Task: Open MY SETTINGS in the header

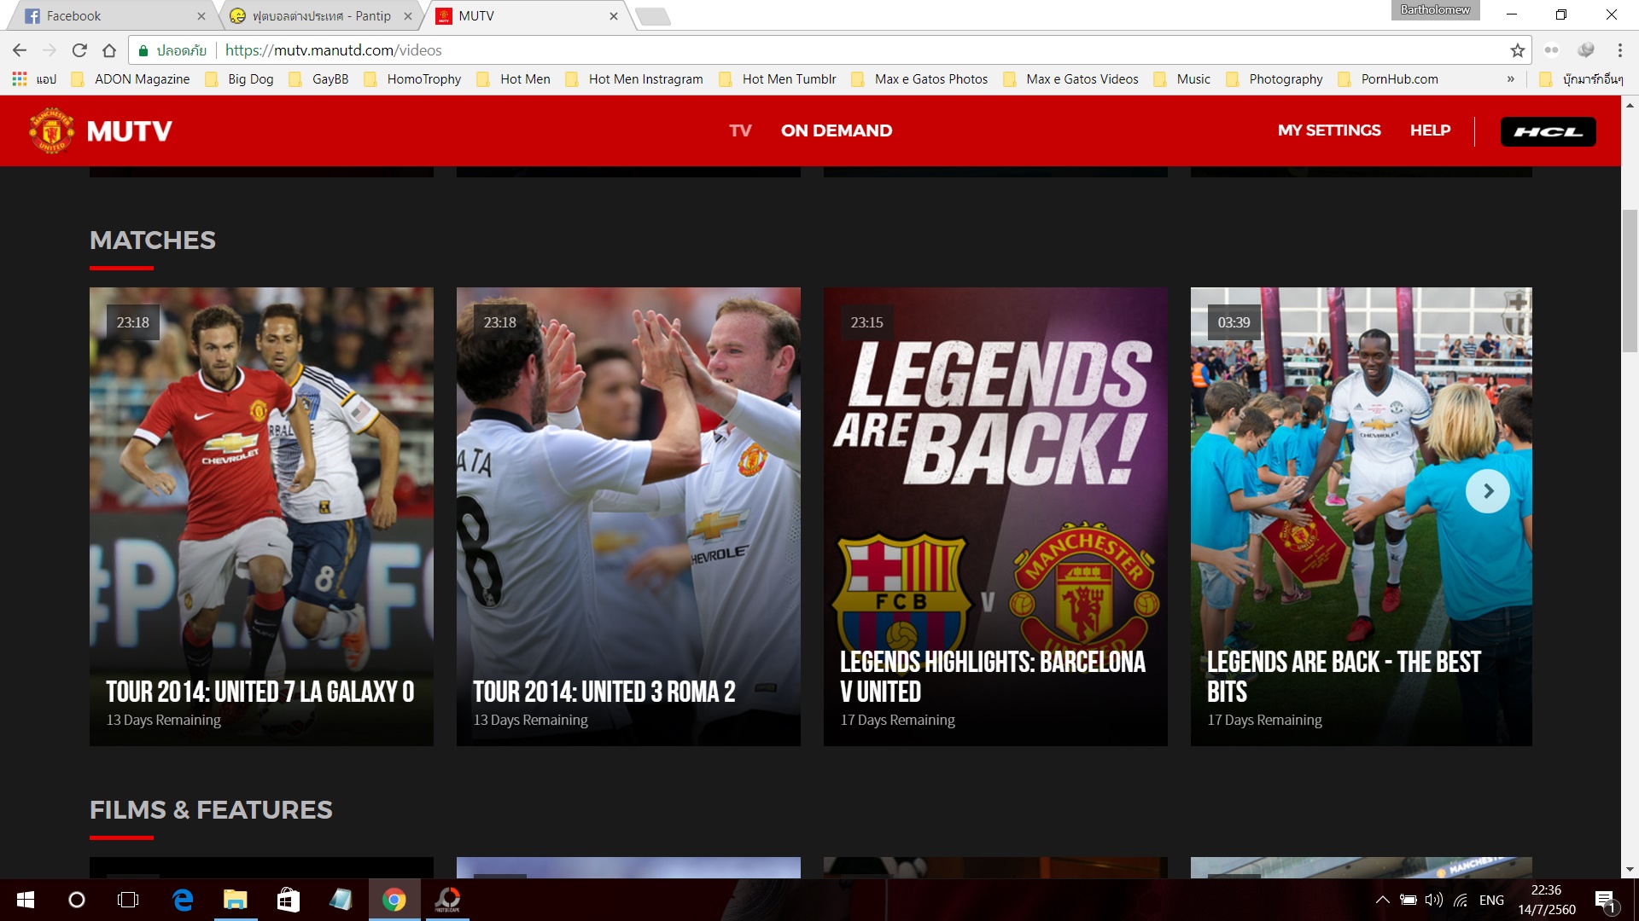Action: (1329, 130)
